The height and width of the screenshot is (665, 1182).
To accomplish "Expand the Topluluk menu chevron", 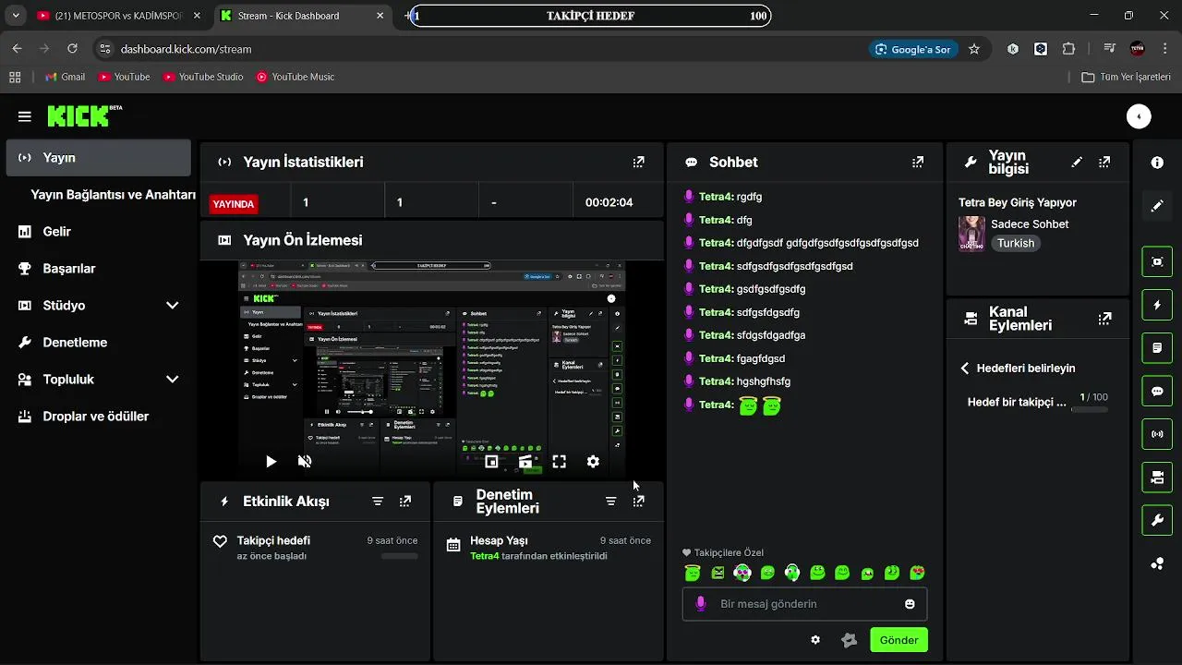I will [172, 380].
